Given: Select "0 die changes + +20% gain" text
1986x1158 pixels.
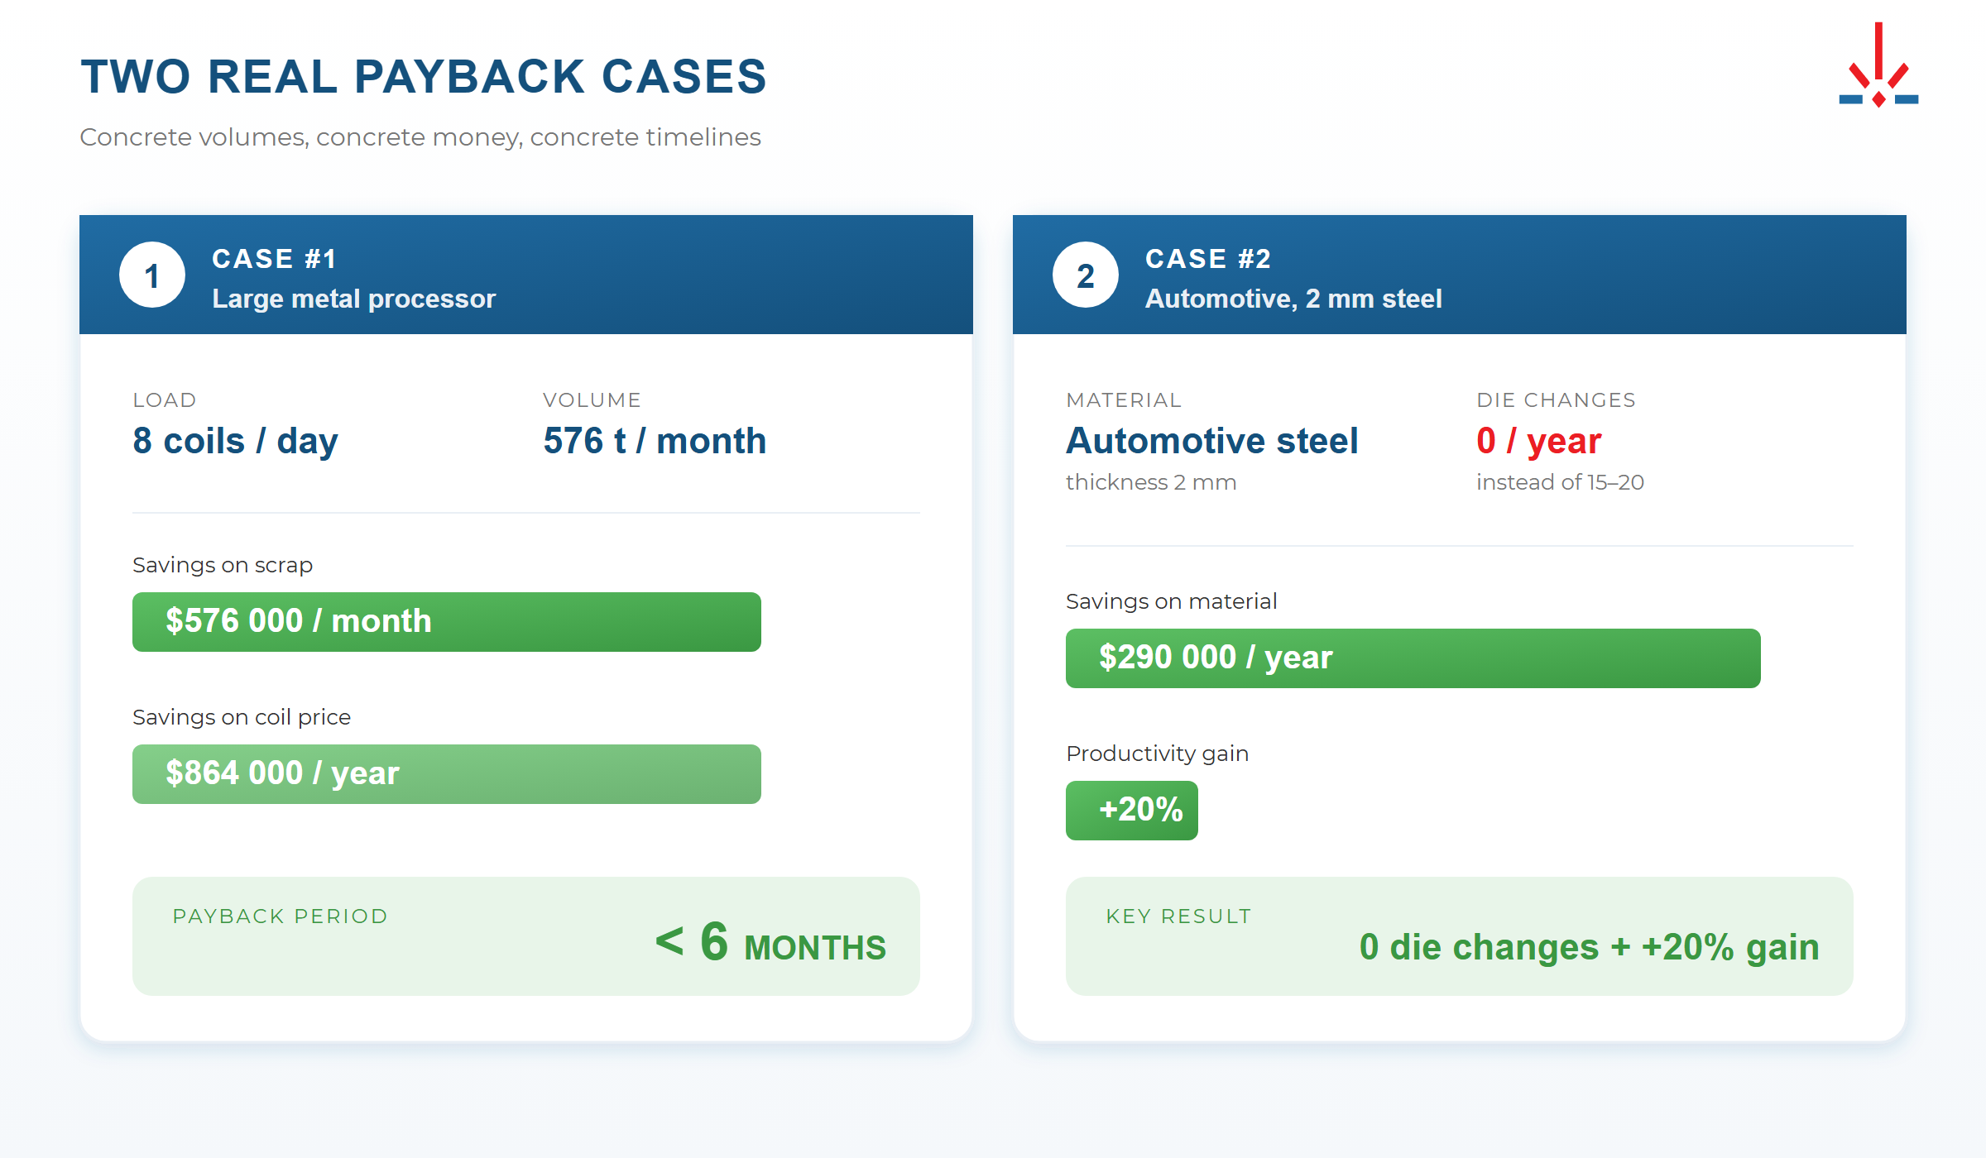Looking at the screenshot, I should click(x=1589, y=947).
